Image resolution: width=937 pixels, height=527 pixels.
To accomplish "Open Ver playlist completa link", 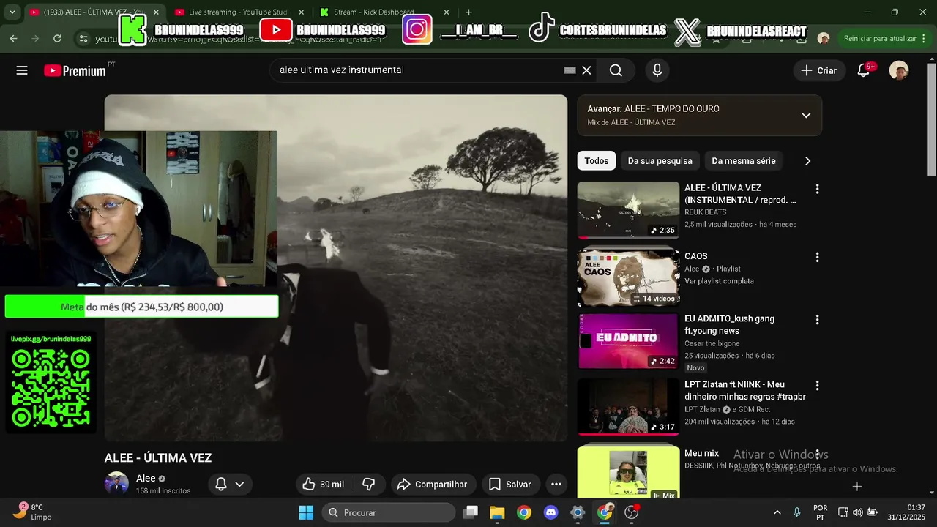I will pyautogui.click(x=719, y=281).
